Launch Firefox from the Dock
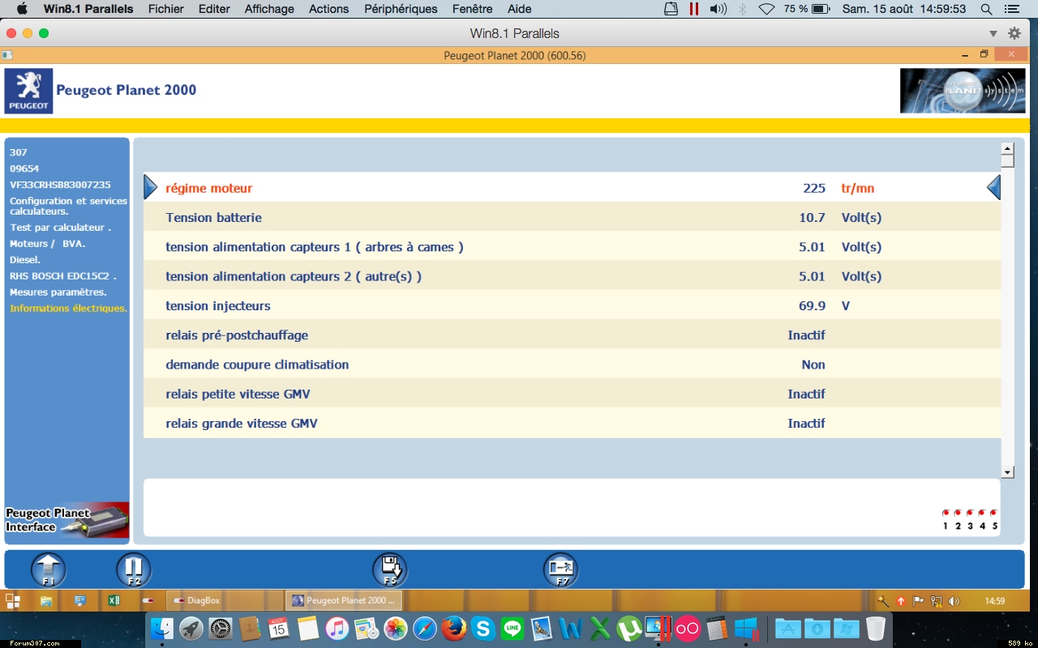 454,629
